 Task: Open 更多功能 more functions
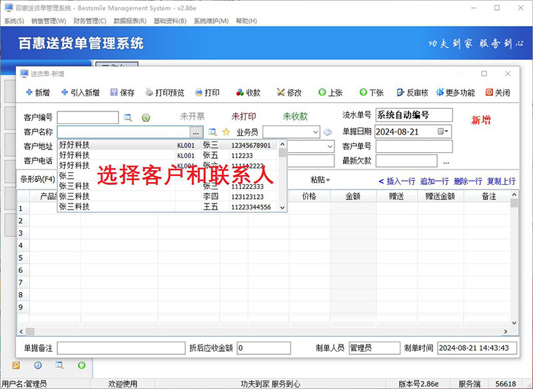[456, 93]
